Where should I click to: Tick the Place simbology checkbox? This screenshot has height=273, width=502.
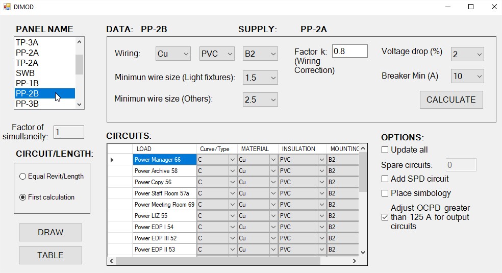coord(385,193)
